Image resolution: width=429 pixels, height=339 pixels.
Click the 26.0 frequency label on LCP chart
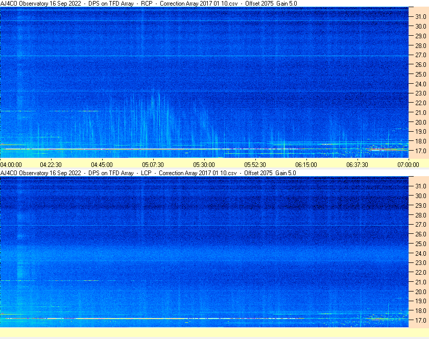coord(421,234)
